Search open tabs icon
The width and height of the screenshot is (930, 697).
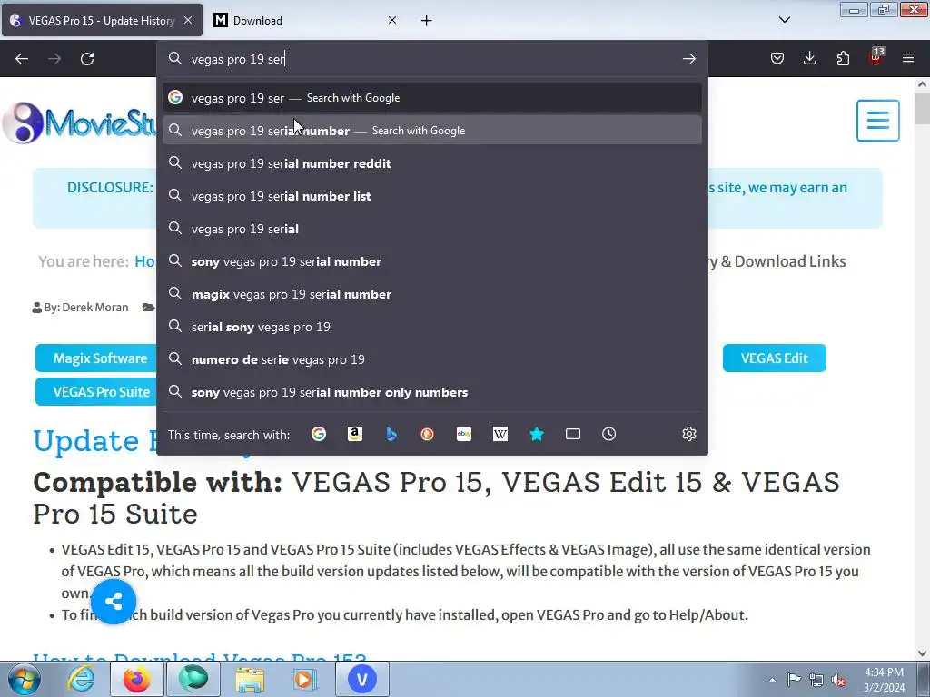[573, 435]
